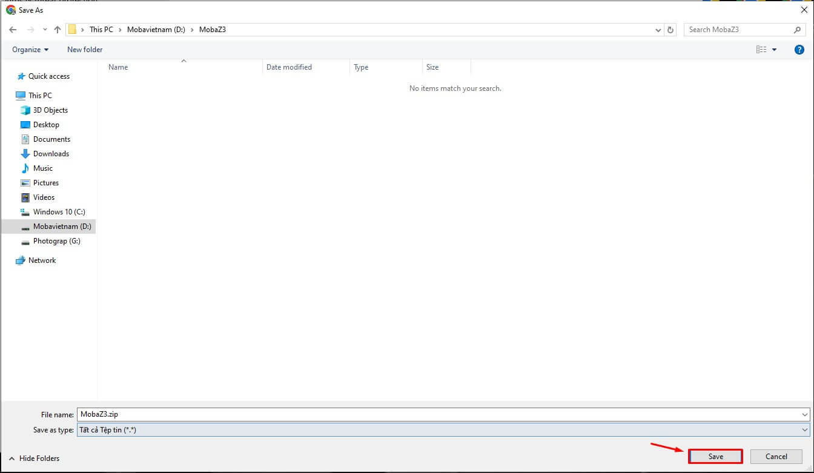
Task: Click the Up one level arrow
Action: tap(58, 30)
